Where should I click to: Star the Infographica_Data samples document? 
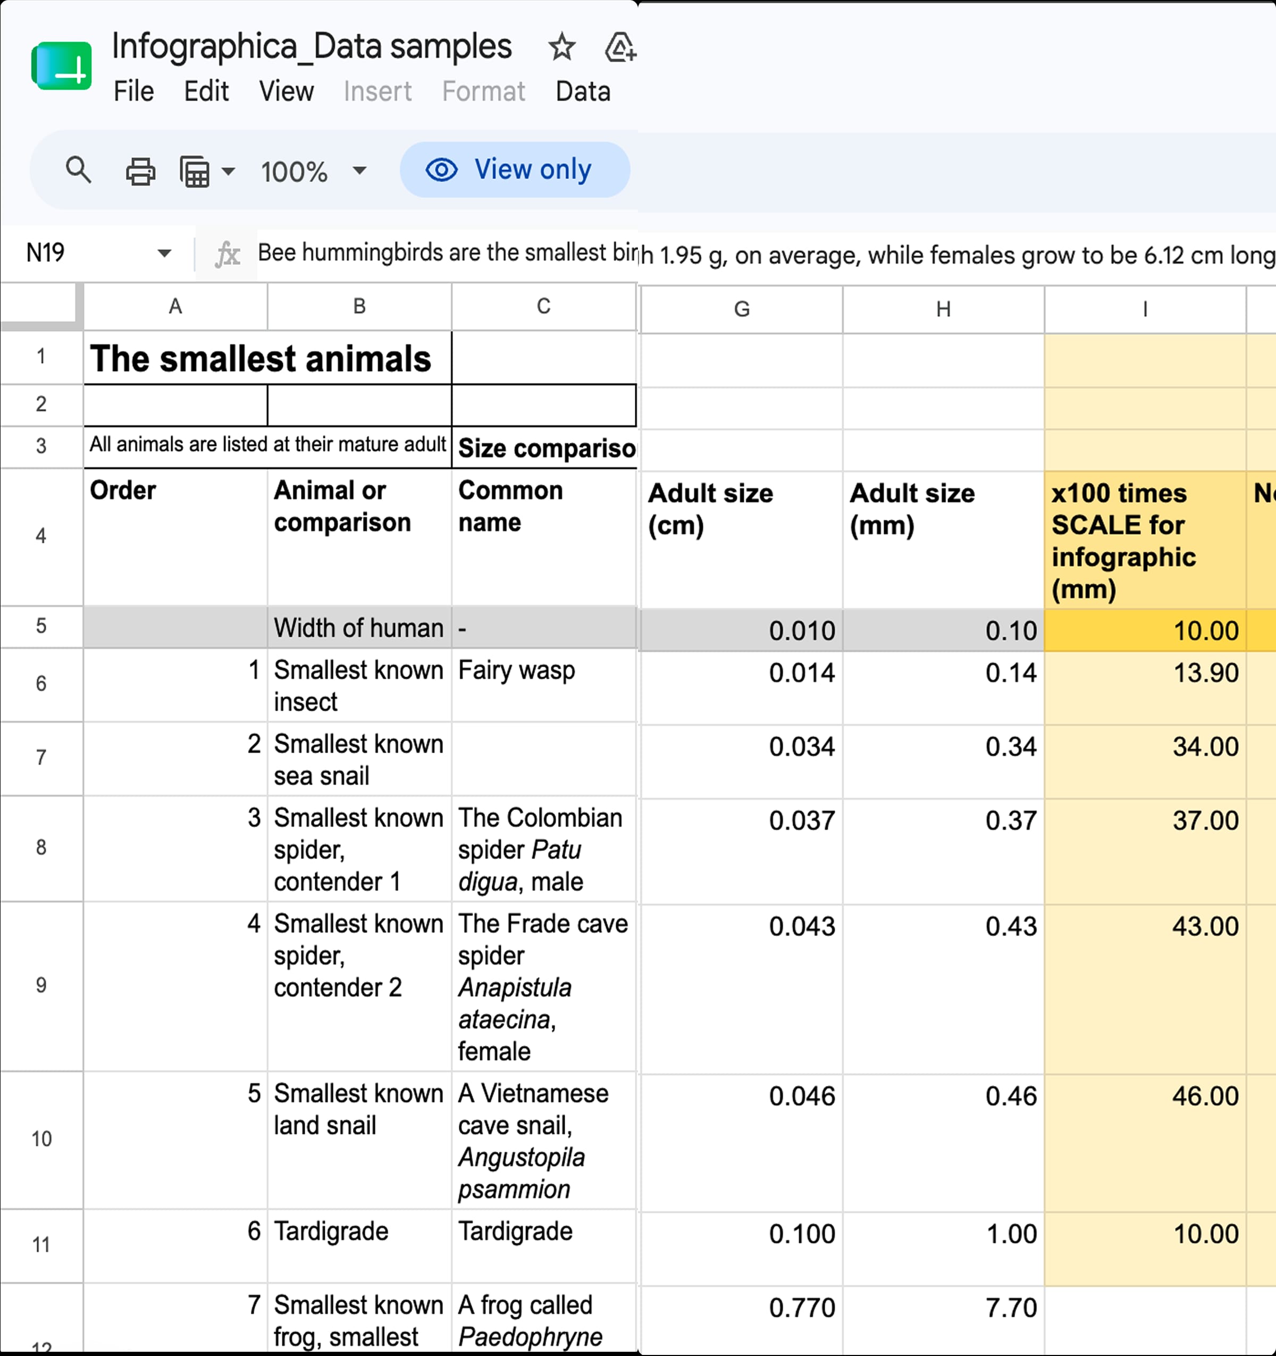coord(561,46)
